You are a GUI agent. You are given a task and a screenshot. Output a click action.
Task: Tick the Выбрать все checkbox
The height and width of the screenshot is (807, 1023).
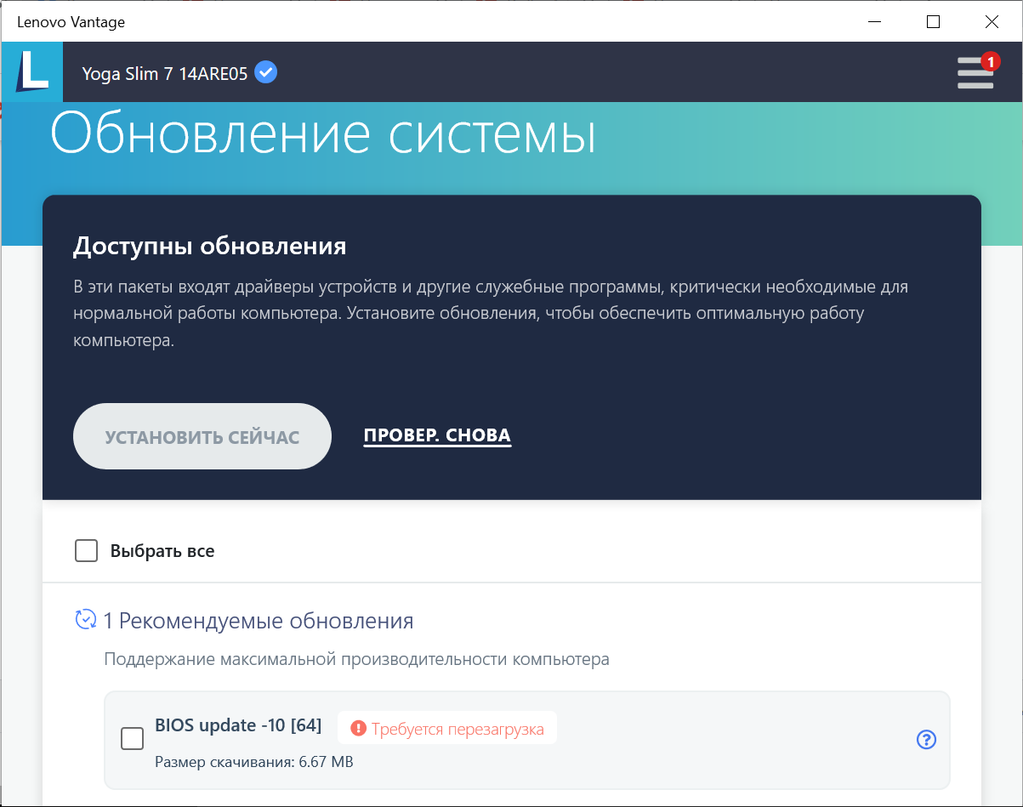[x=86, y=551]
